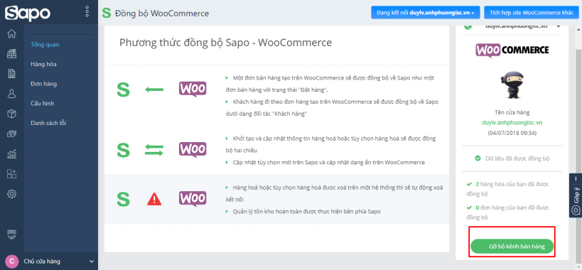Click the text Dữ liệu đã được đồng bộ
Screen dimensions: 582x270
517,158
